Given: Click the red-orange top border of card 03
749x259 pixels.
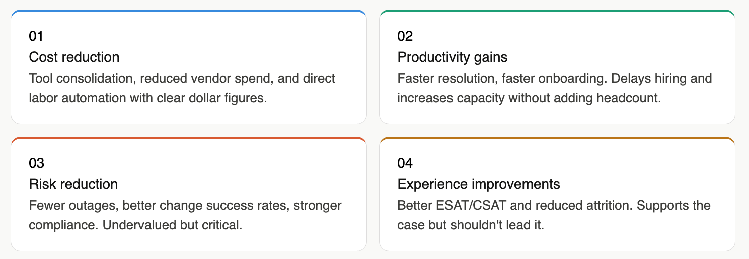Looking at the screenshot, I should pos(189,138).
